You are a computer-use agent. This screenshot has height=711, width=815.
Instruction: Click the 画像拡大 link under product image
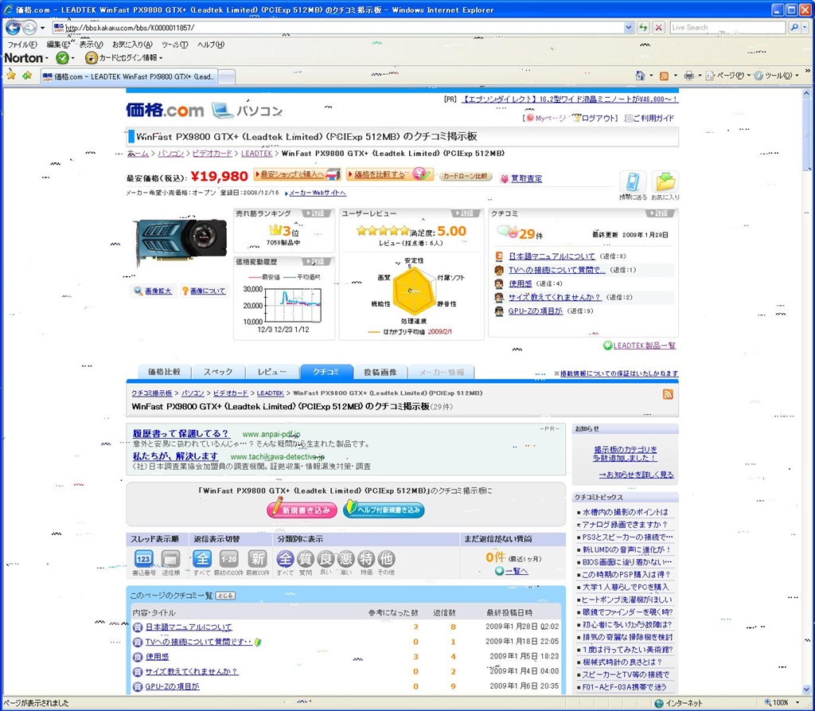tap(158, 291)
